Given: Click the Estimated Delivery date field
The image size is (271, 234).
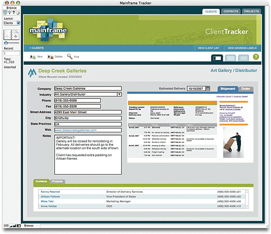Looking at the screenshot, I should tap(196, 89).
